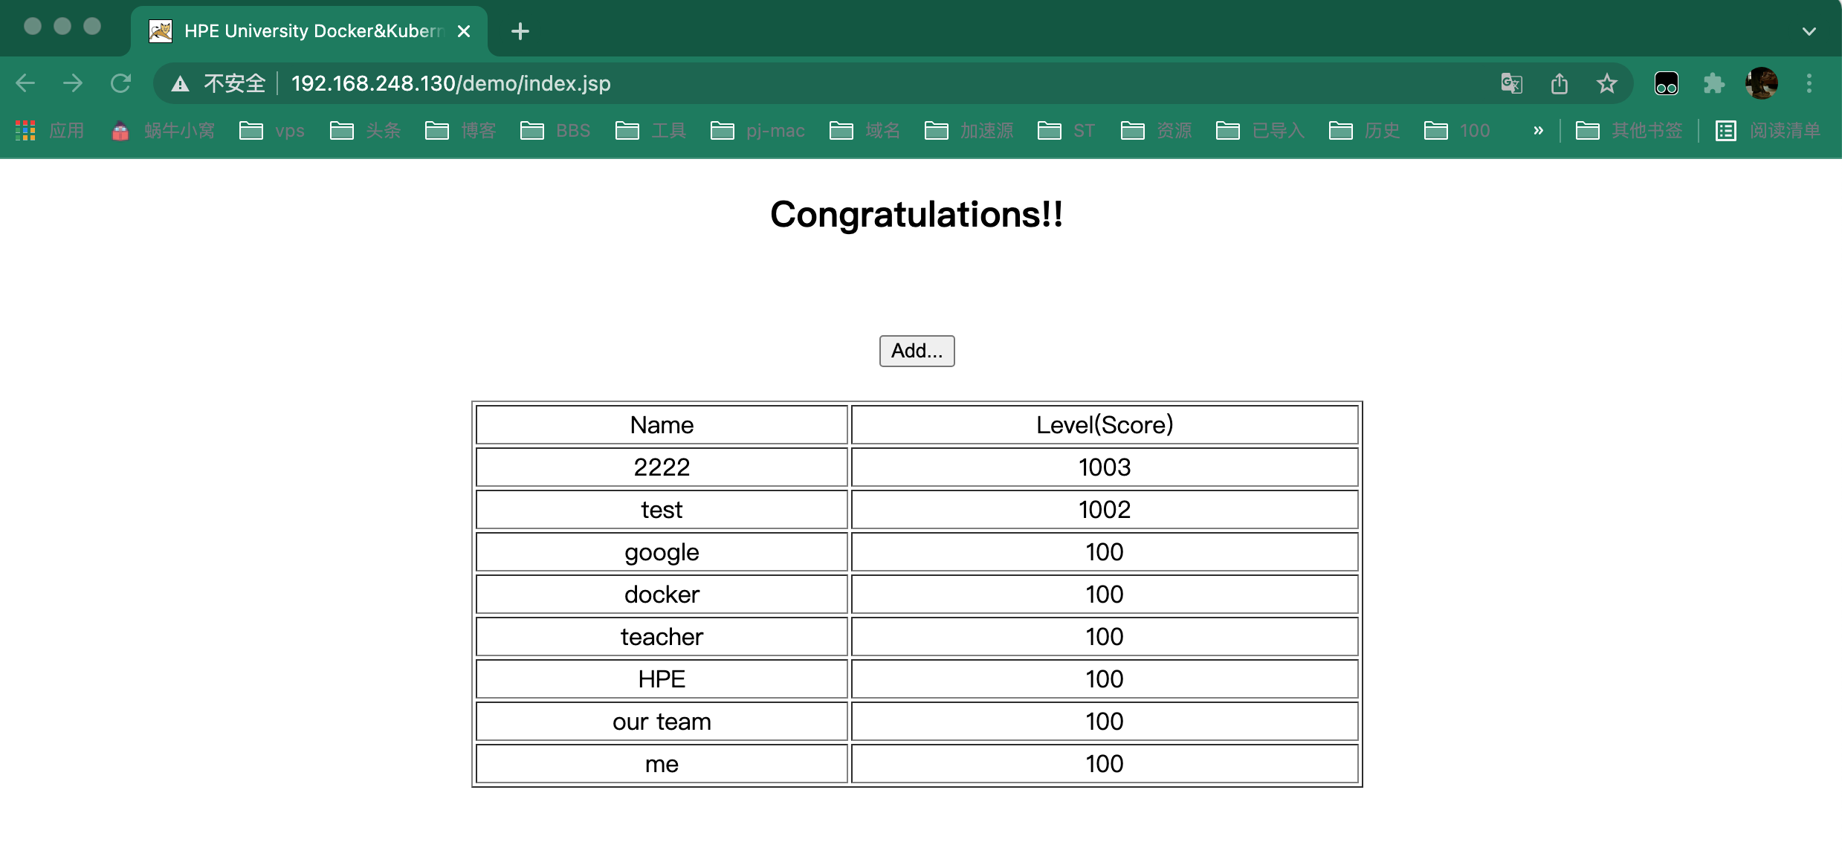
Task: Close the HPE University tab
Action: pyautogui.click(x=464, y=31)
